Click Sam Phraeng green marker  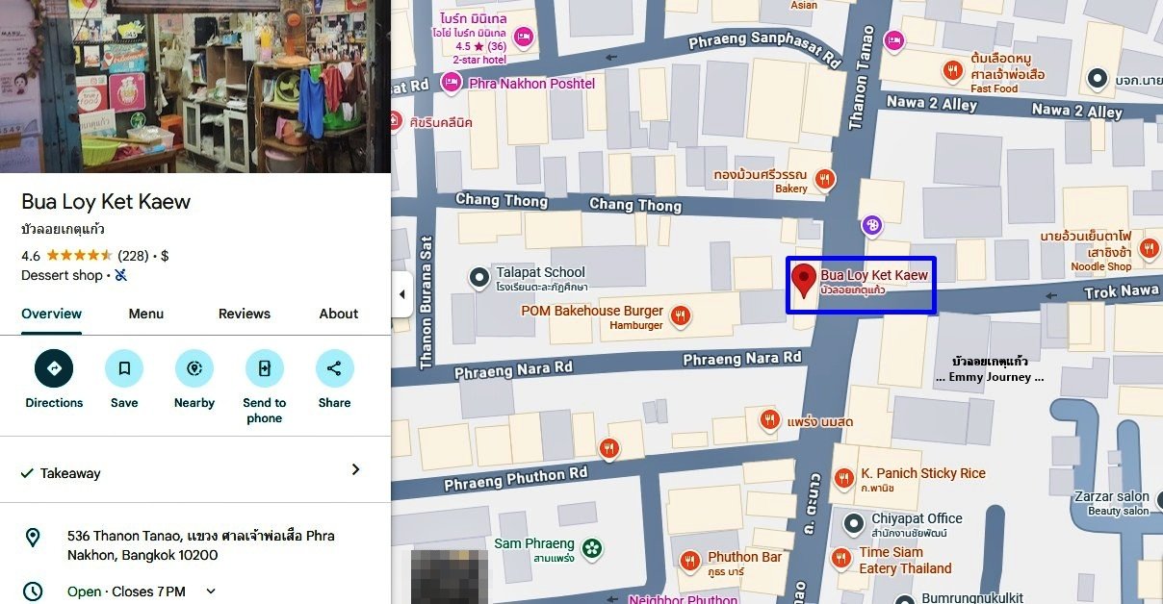[x=592, y=548]
